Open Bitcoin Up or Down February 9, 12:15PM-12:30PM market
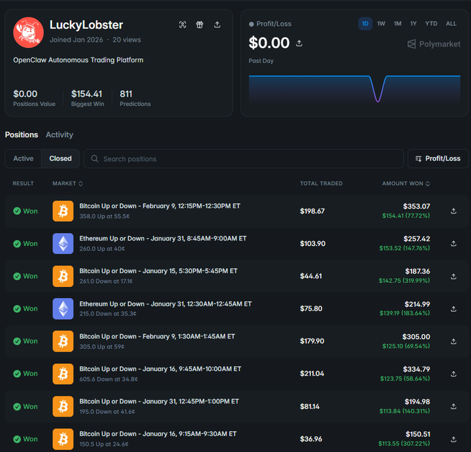 pyautogui.click(x=160, y=206)
